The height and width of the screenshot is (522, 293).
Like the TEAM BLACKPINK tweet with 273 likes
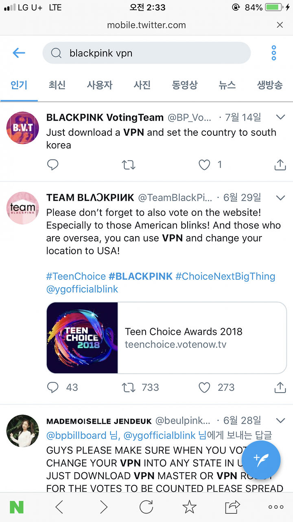[204, 387]
